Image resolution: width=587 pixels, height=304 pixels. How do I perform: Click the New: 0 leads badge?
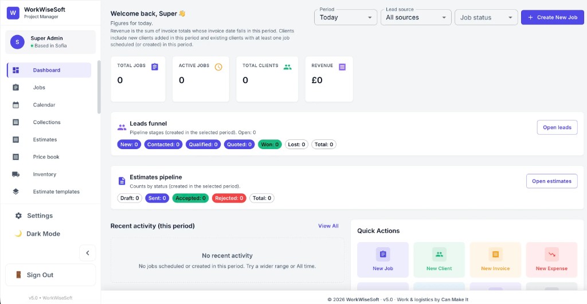[129, 144]
